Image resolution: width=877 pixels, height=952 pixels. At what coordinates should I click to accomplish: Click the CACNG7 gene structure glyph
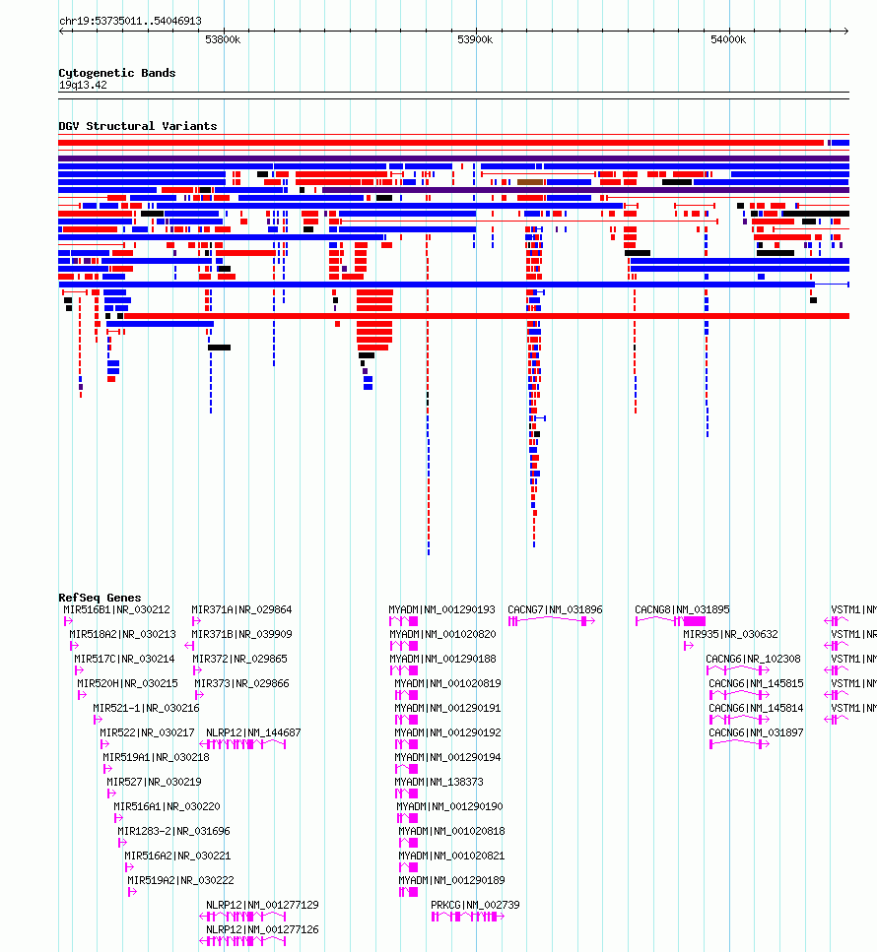(x=551, y=621)
